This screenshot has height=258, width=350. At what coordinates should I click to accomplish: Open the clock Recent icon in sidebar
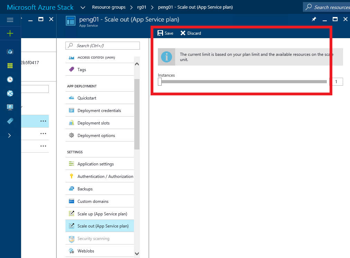coord(10,79)
